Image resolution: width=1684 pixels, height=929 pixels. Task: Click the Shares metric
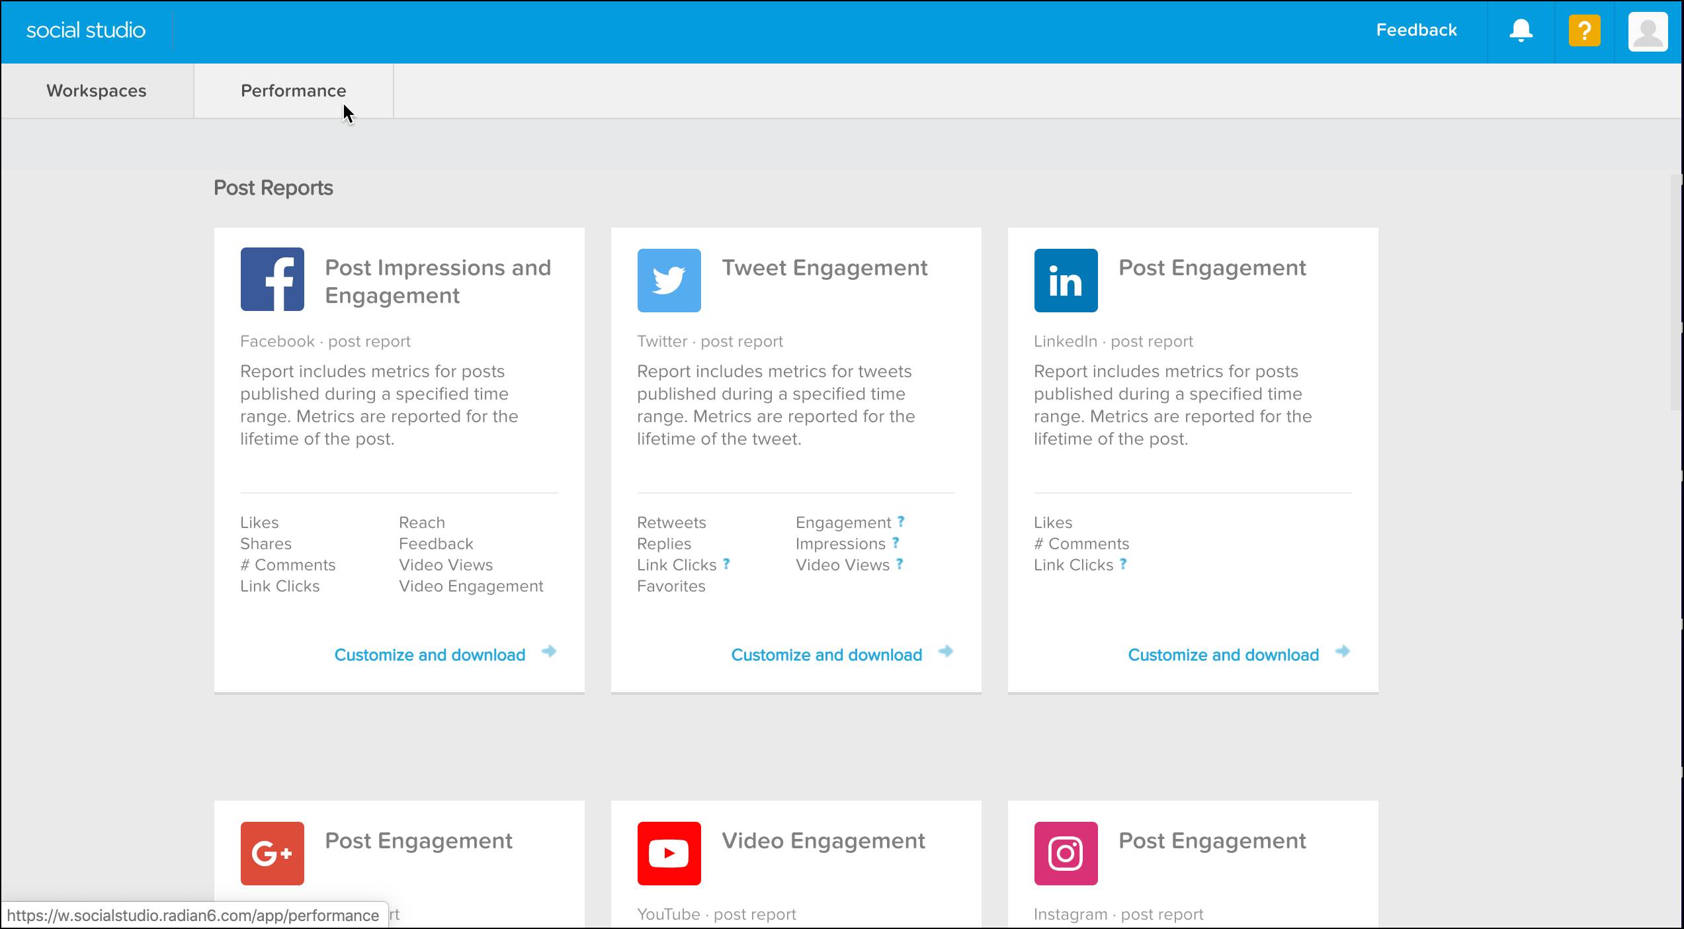(266, 544)
